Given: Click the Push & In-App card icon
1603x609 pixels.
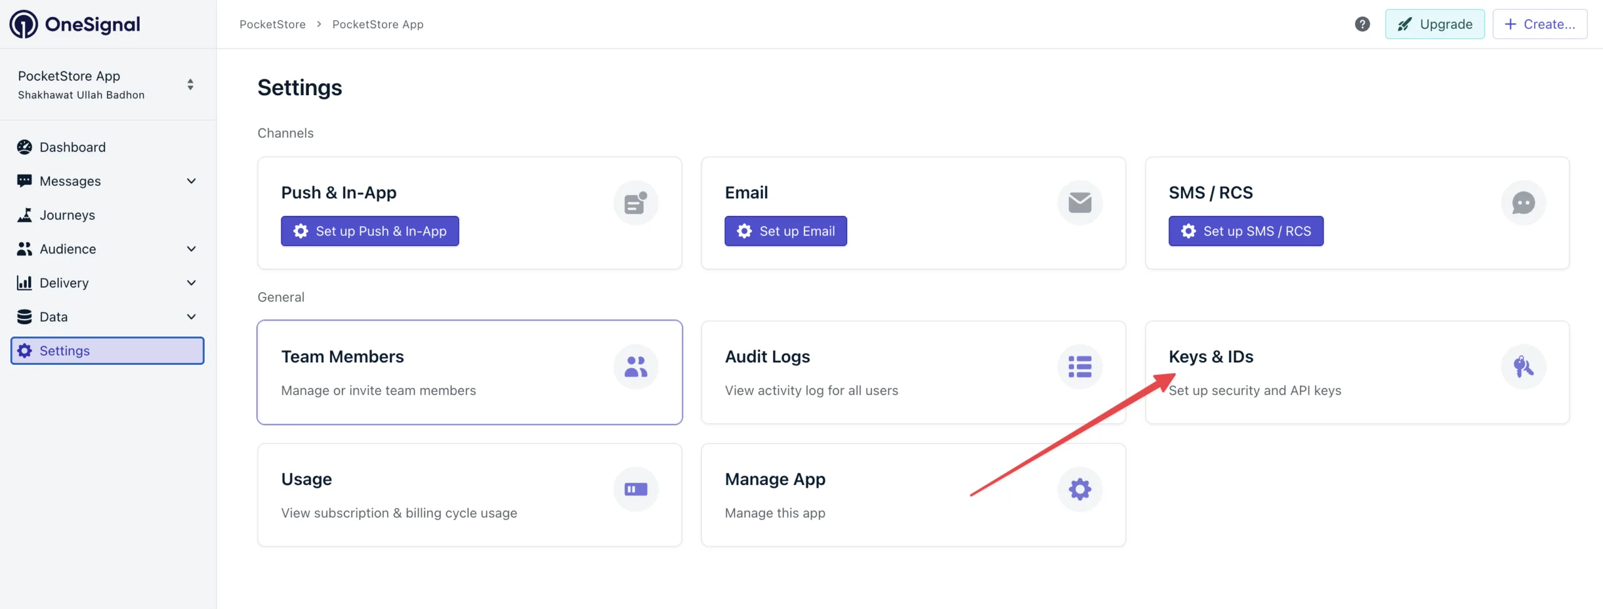Looking at the screenshot, I should click(636, 203).
